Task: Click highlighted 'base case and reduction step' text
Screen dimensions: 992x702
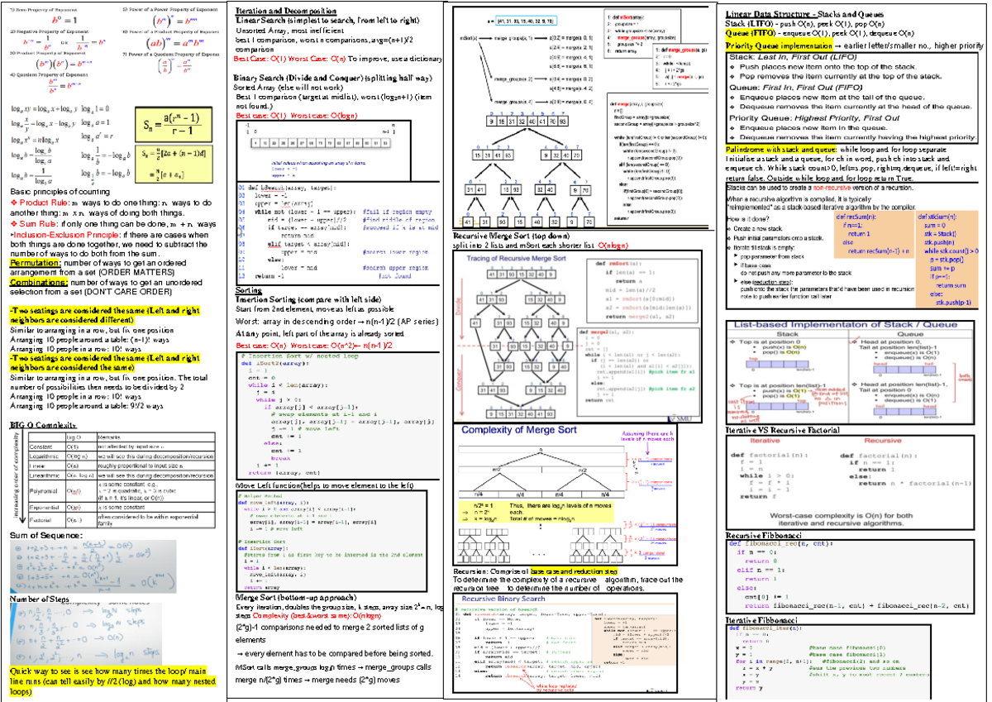Action: [575, 571]
